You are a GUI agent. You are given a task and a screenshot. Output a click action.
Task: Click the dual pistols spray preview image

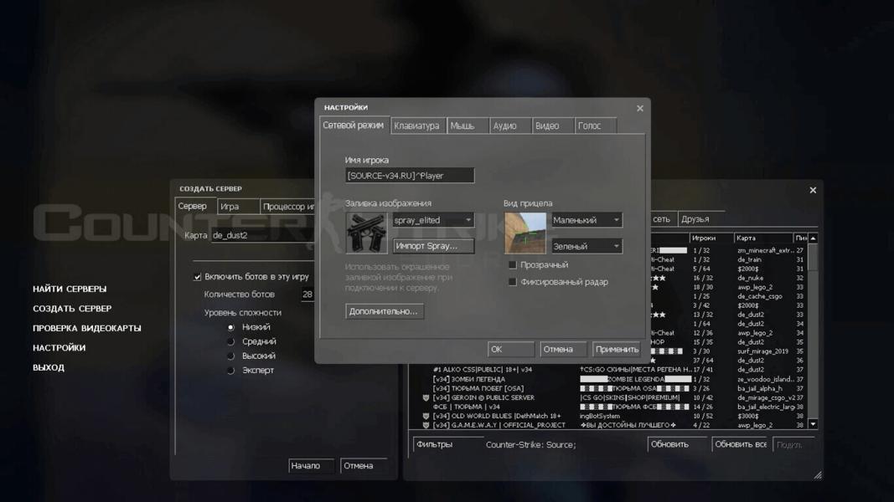(x=366, y=233)
